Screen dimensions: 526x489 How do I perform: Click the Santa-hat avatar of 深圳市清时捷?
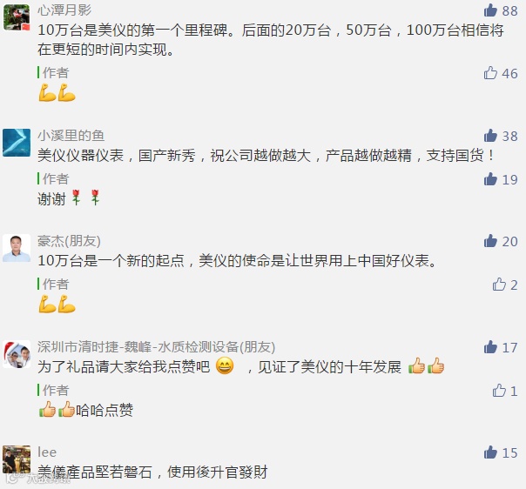17,354
